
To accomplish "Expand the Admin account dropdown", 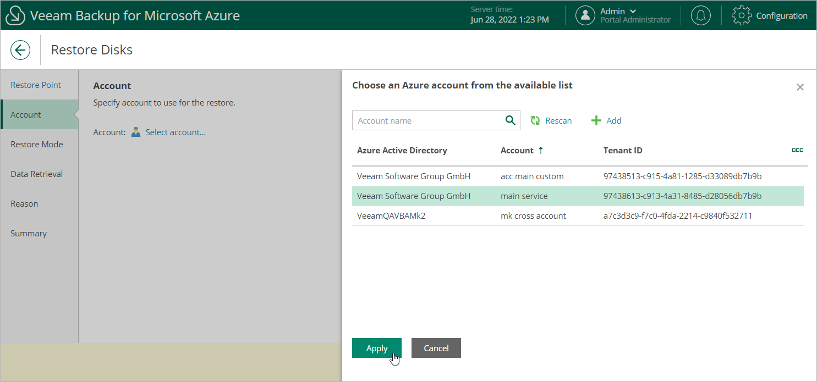I will click(x=633, y=11).
